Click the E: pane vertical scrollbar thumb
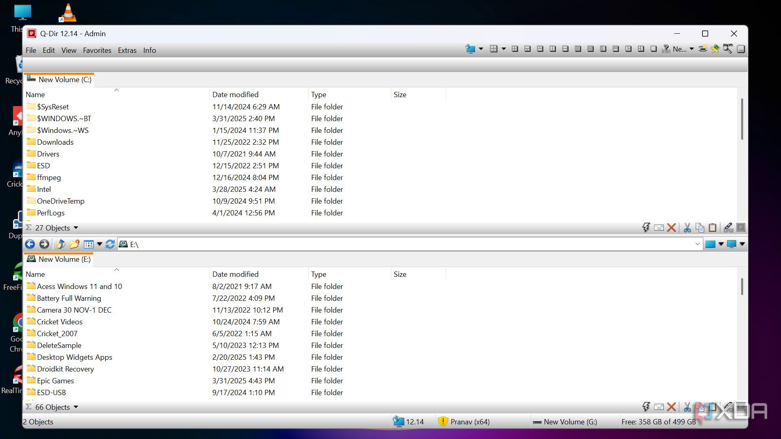Screen dimensions: 781x439 coord(742,287)
